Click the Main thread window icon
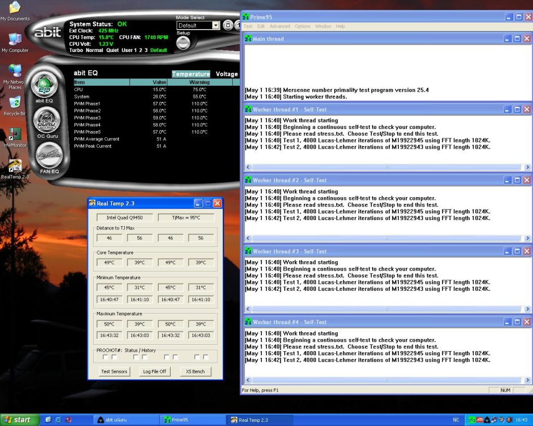This screenshot has width=533, height=426. click(x=248, y=38)
